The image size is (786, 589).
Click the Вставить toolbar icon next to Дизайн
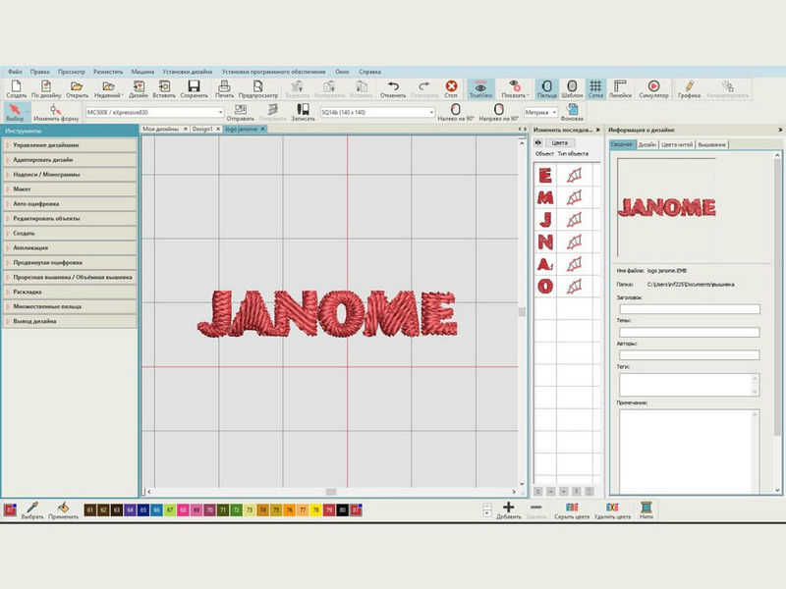pyautogui.click(x=164, y=88)
